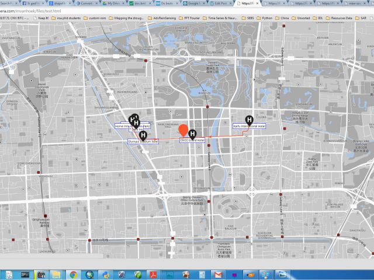Open the Unsorted bookmark folder

(301, 18)
